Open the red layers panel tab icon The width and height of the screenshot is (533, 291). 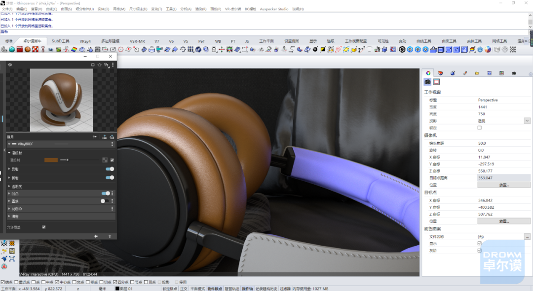click(441, 73)
